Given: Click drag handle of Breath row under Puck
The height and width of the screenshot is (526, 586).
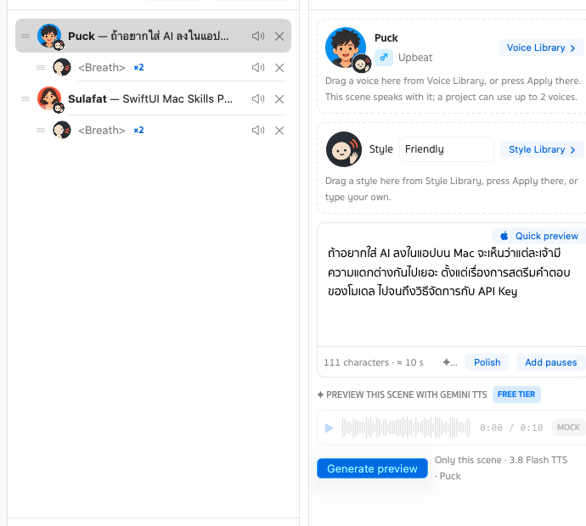Looking at the screenshot, I should coord(41,68).
